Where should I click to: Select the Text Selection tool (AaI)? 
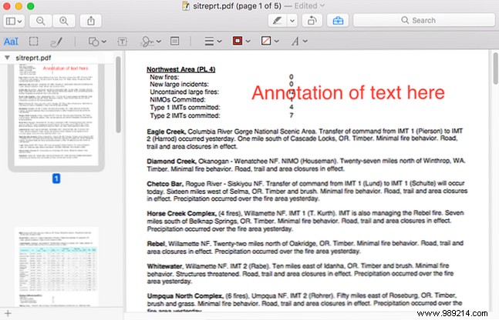coord(11,42)
